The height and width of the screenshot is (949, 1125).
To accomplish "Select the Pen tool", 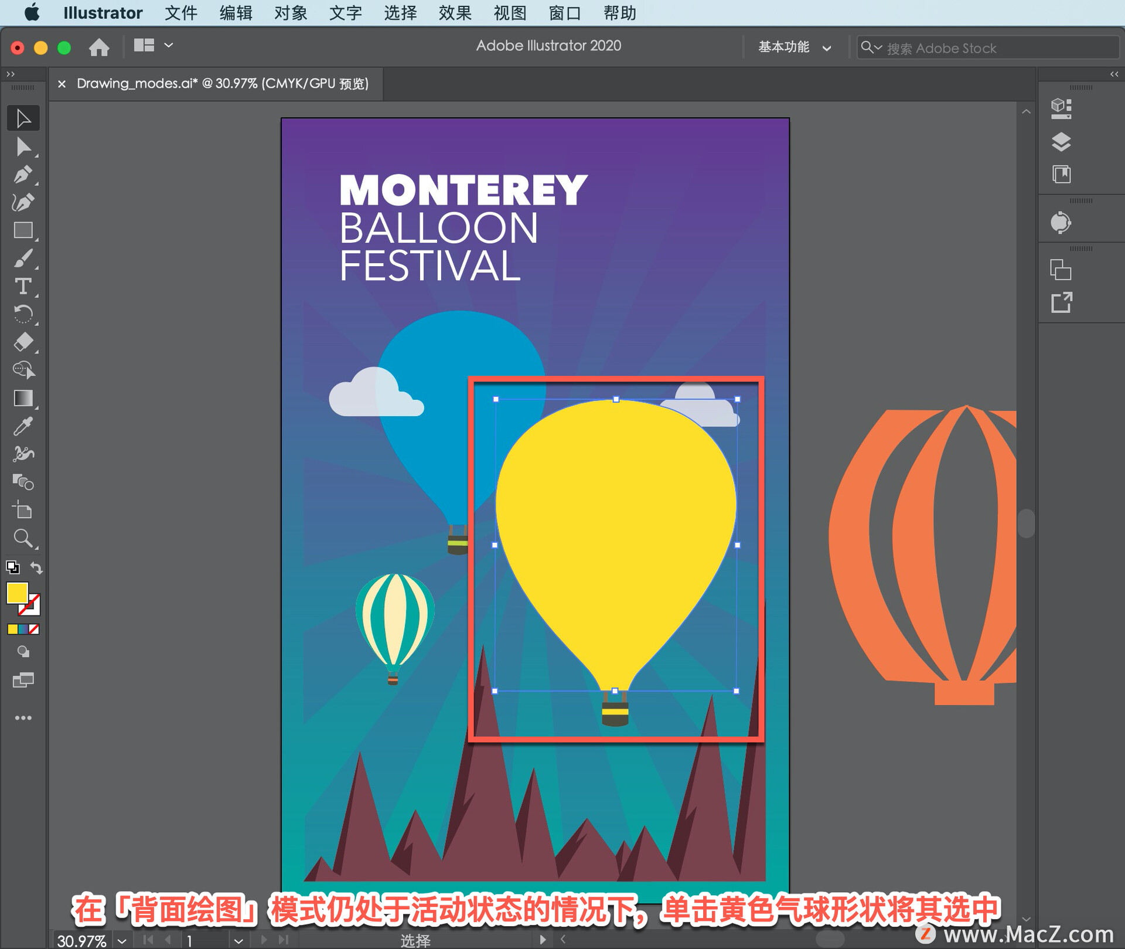I will (23, 175).
